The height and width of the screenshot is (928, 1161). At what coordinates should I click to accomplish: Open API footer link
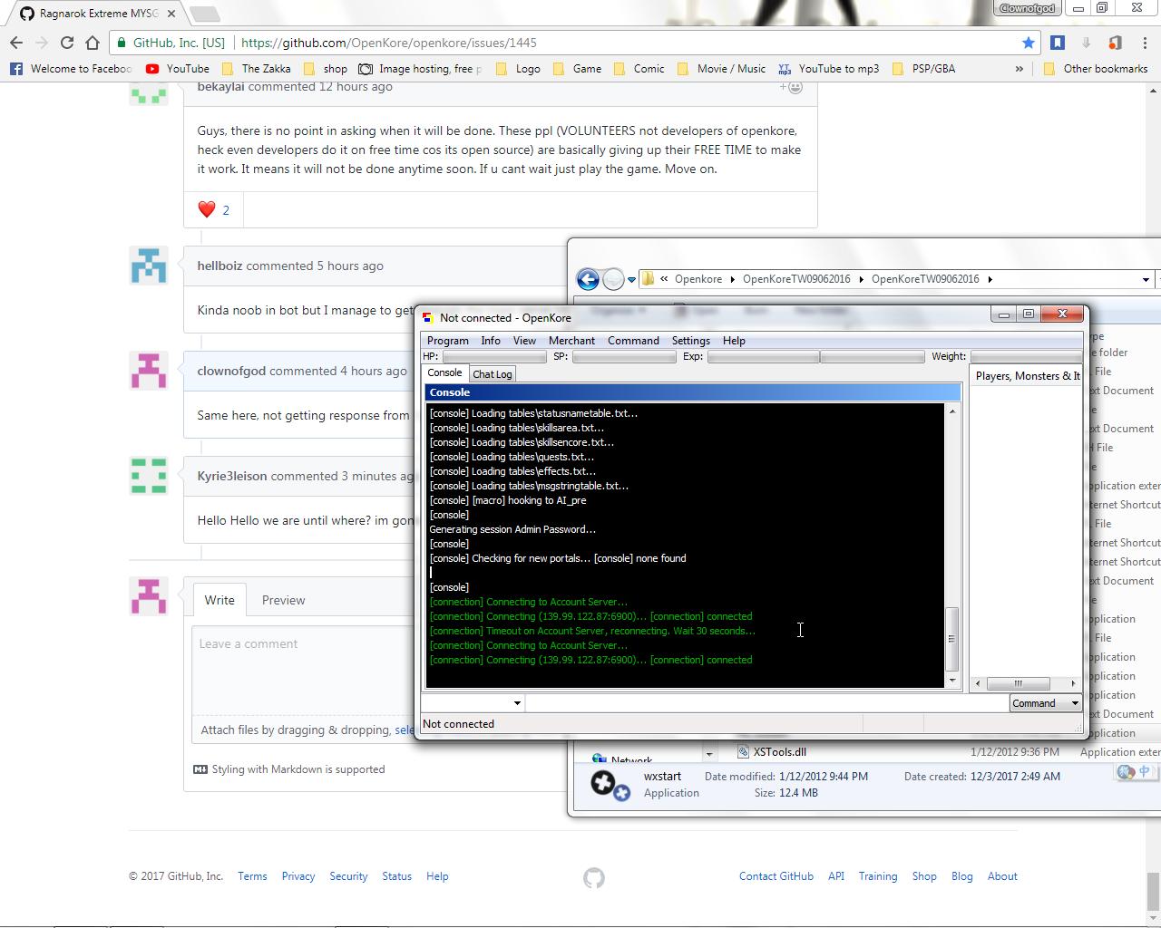836,876
